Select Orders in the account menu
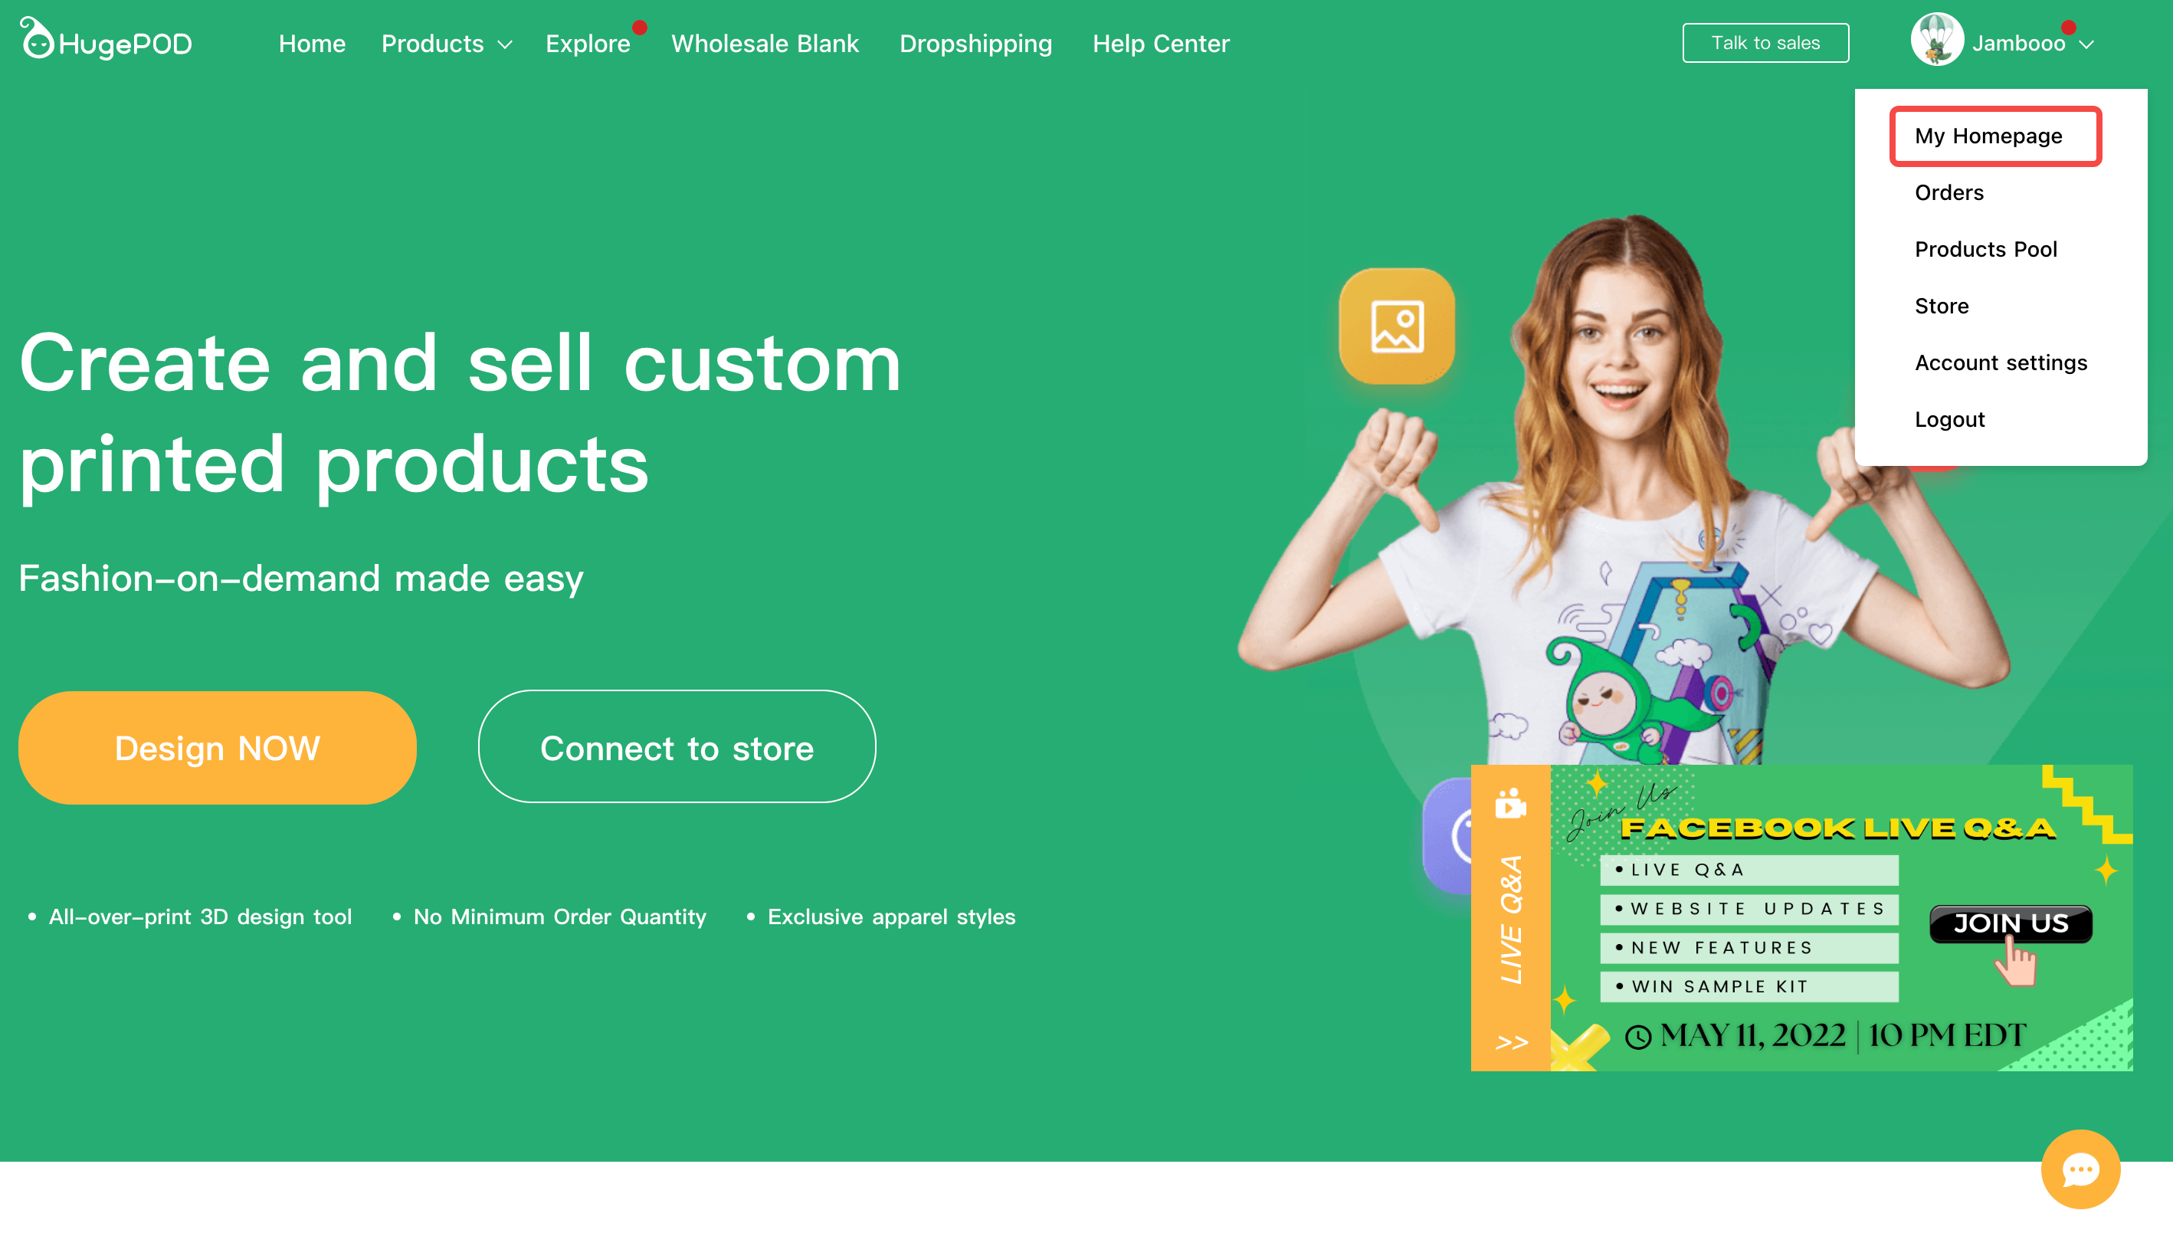 point(1948,192)
